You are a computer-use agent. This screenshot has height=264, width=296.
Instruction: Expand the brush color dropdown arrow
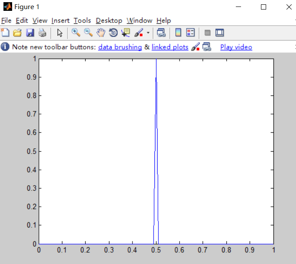click(x=148, y=33)
